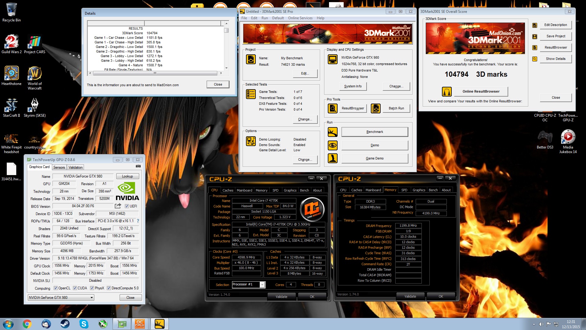Launch Guild Wars 2 desktop shortcut
Viewport: 586px width, 330px height.
click(12, 44)
